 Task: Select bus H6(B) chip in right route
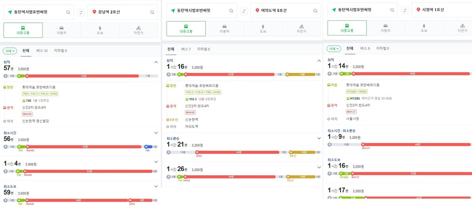pos(363,91)
